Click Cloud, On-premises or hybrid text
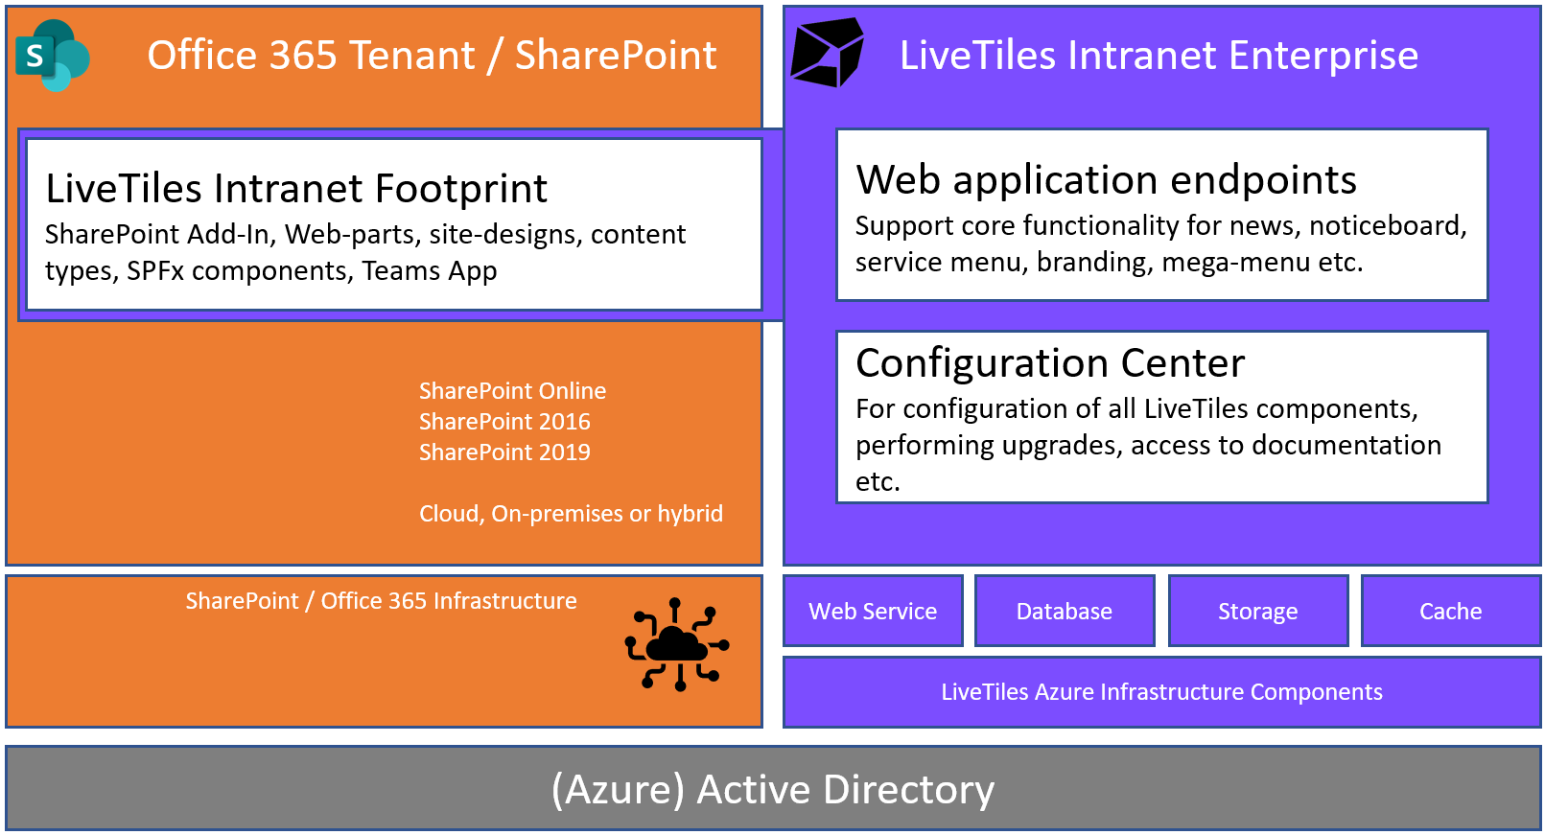1545x835 pixels. [x=571, y=514]
